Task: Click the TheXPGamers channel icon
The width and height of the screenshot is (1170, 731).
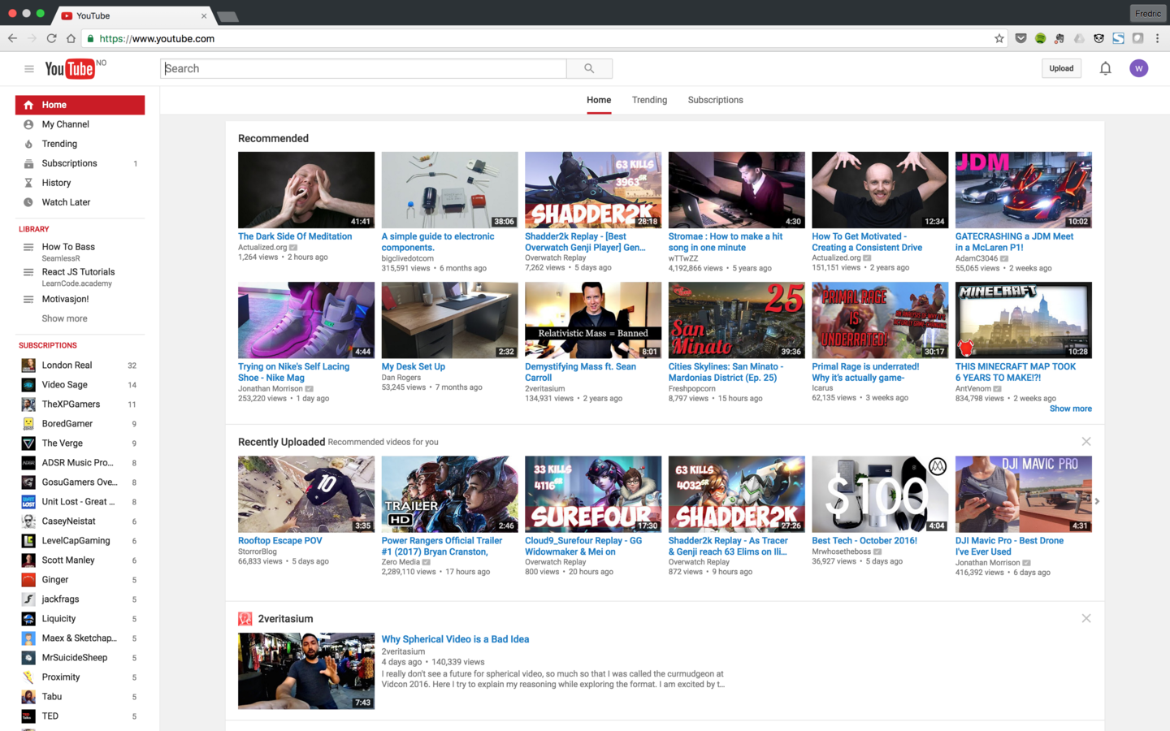Action: coord(28,404)
